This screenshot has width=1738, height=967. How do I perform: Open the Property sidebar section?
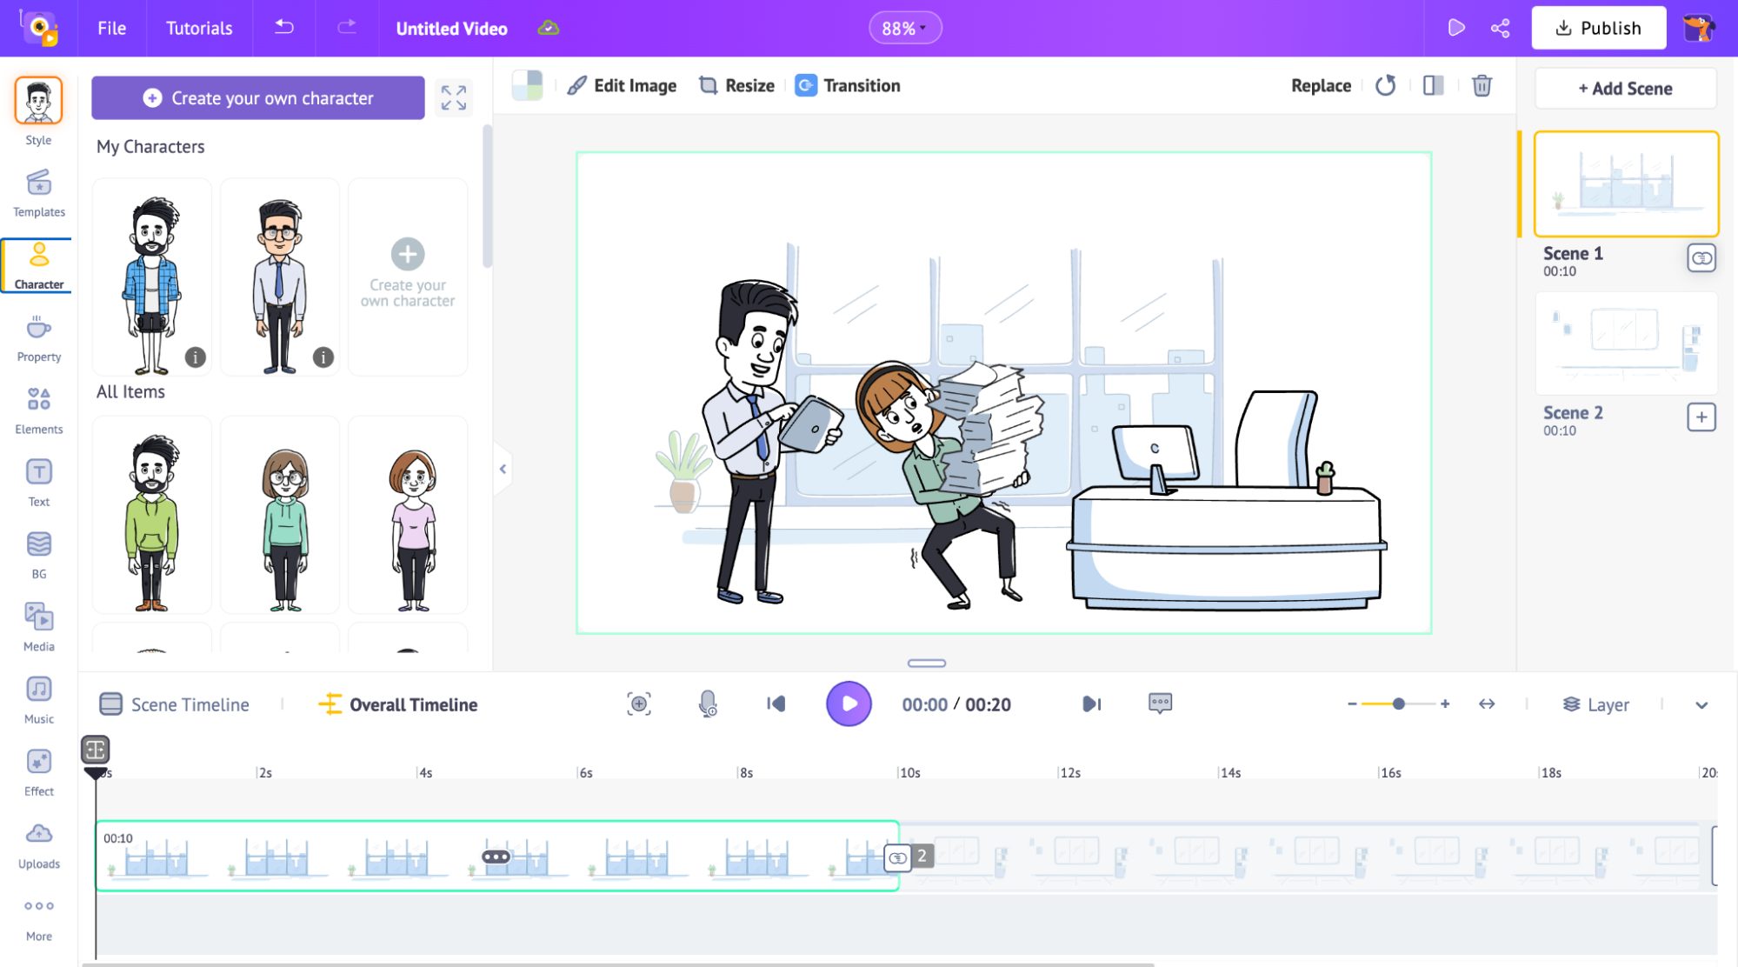point(38,338)
